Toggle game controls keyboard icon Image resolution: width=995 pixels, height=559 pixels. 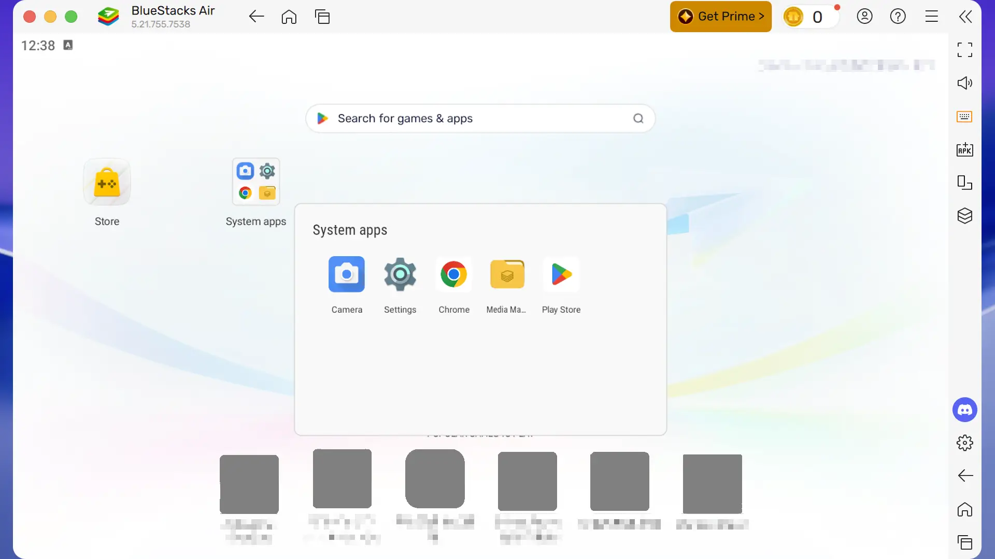click(x=964, y=116)
